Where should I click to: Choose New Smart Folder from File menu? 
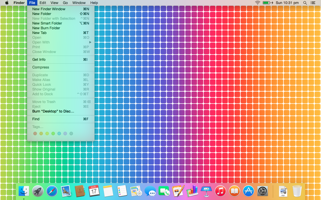click(x=47, y=23)
